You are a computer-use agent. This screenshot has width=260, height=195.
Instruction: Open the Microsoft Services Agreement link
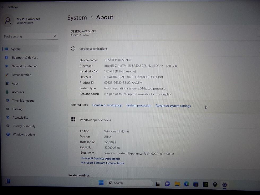coord(100,159)
